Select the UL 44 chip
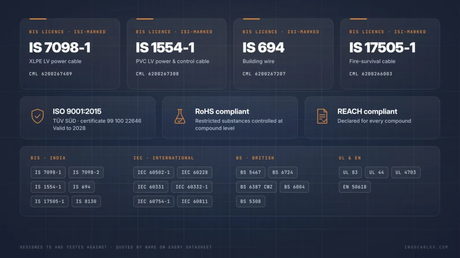This screenshot has height=258, width=460. tap(376, 172)
